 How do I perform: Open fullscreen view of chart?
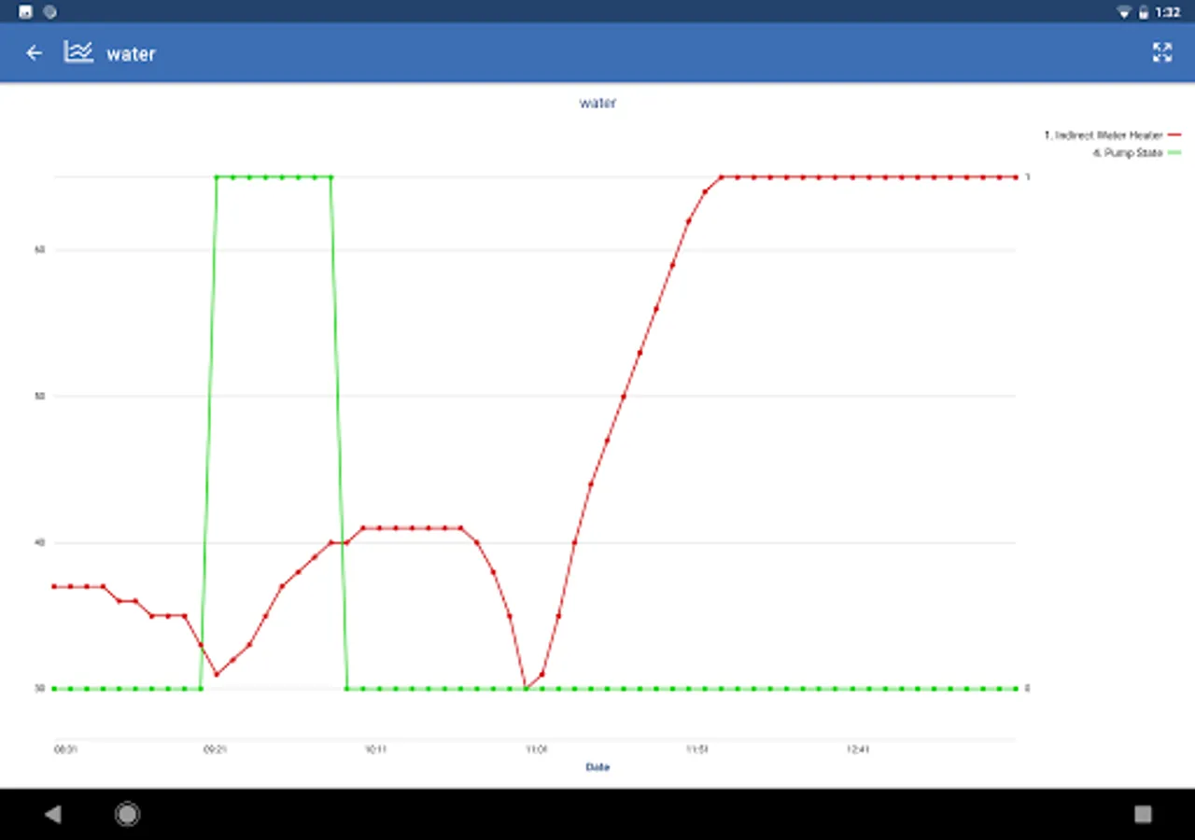coord(1161,52)
